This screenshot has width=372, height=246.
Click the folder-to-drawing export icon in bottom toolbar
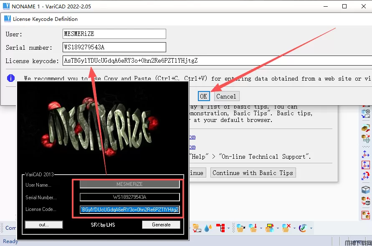click(197, 228)
